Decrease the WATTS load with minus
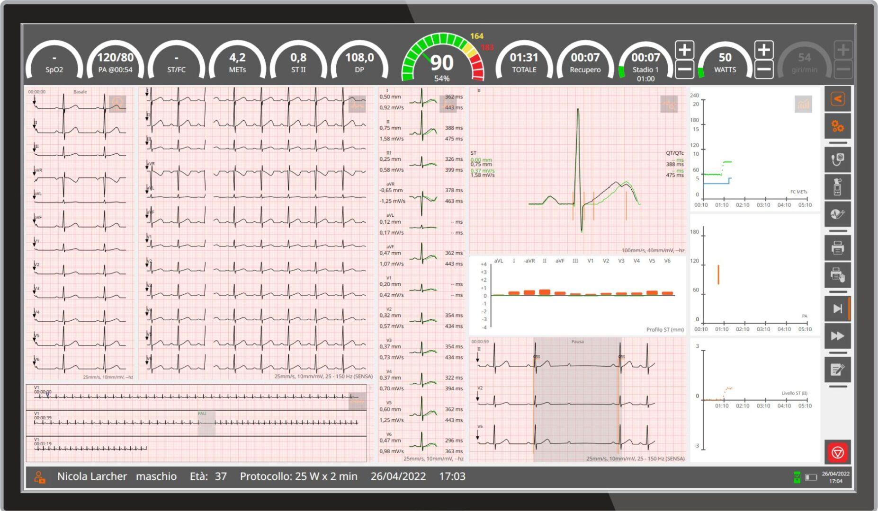This screenshot has height=511, width=878. click(763, 70)
